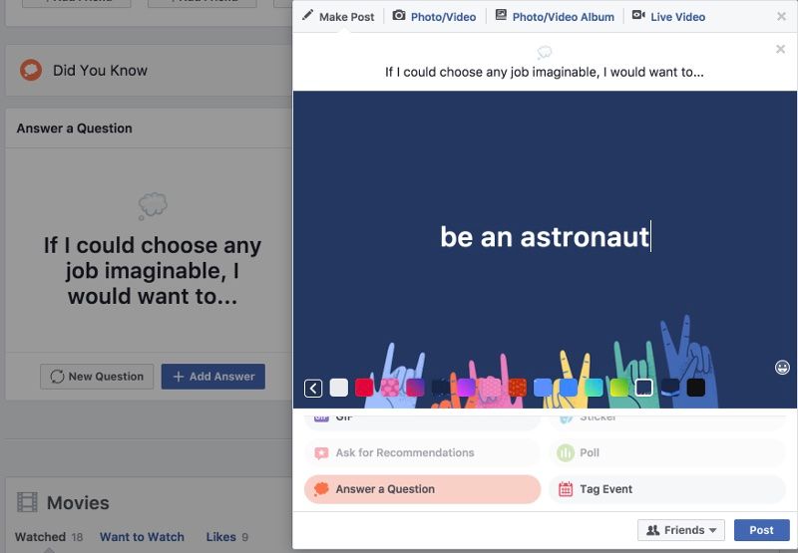The height and width of the screenshot is (553, 798).
Task: Click the Photo/Video camera icon
Action: click(399, 16)
